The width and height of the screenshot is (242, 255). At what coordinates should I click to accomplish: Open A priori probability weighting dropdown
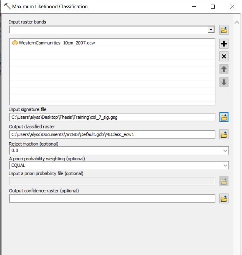[225, 165]
